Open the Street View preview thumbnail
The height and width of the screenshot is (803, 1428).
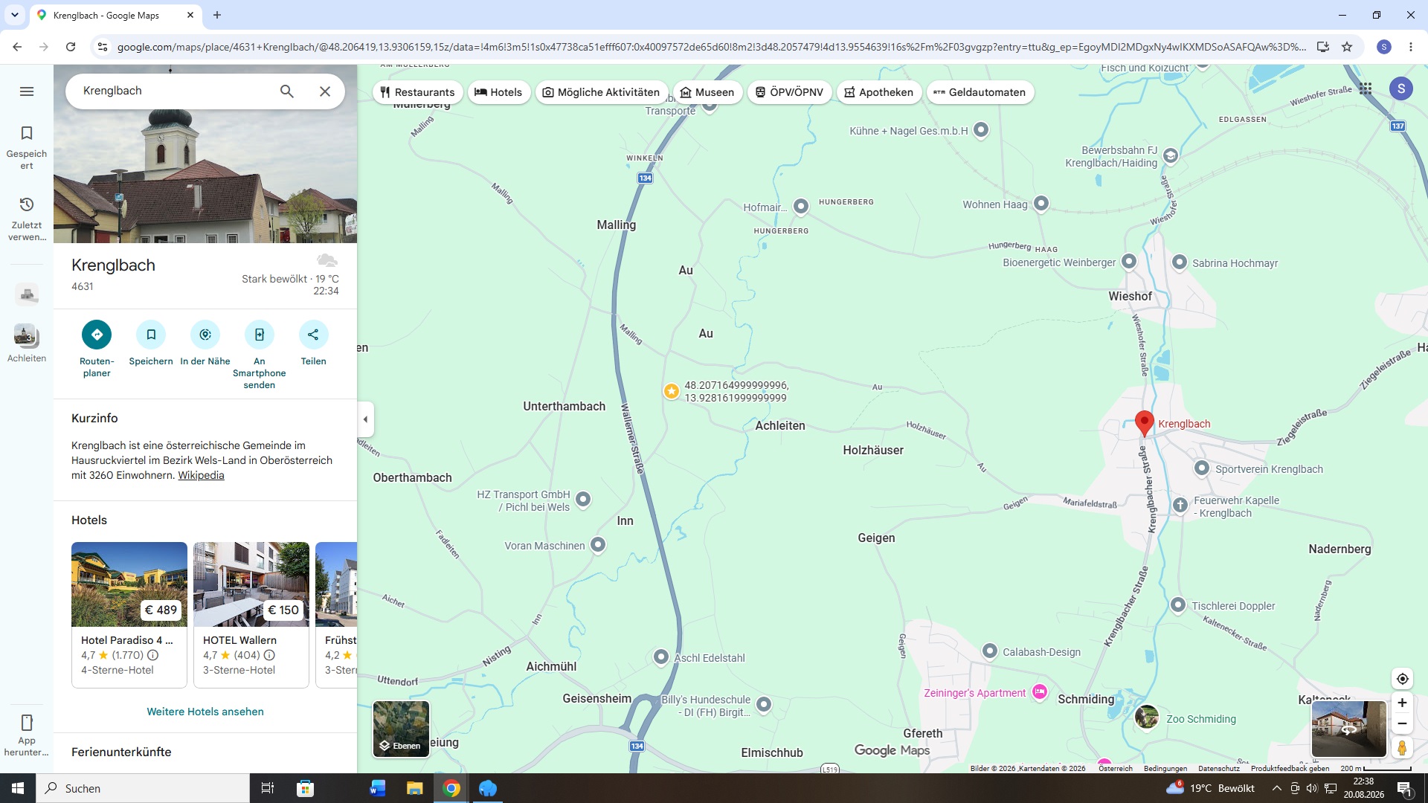1349,729
